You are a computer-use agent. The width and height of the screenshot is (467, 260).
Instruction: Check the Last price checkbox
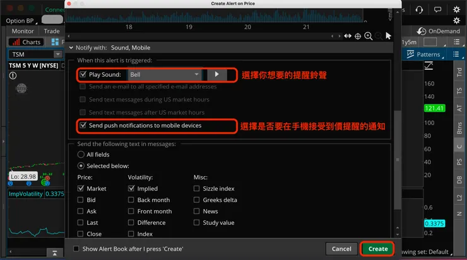80,222
